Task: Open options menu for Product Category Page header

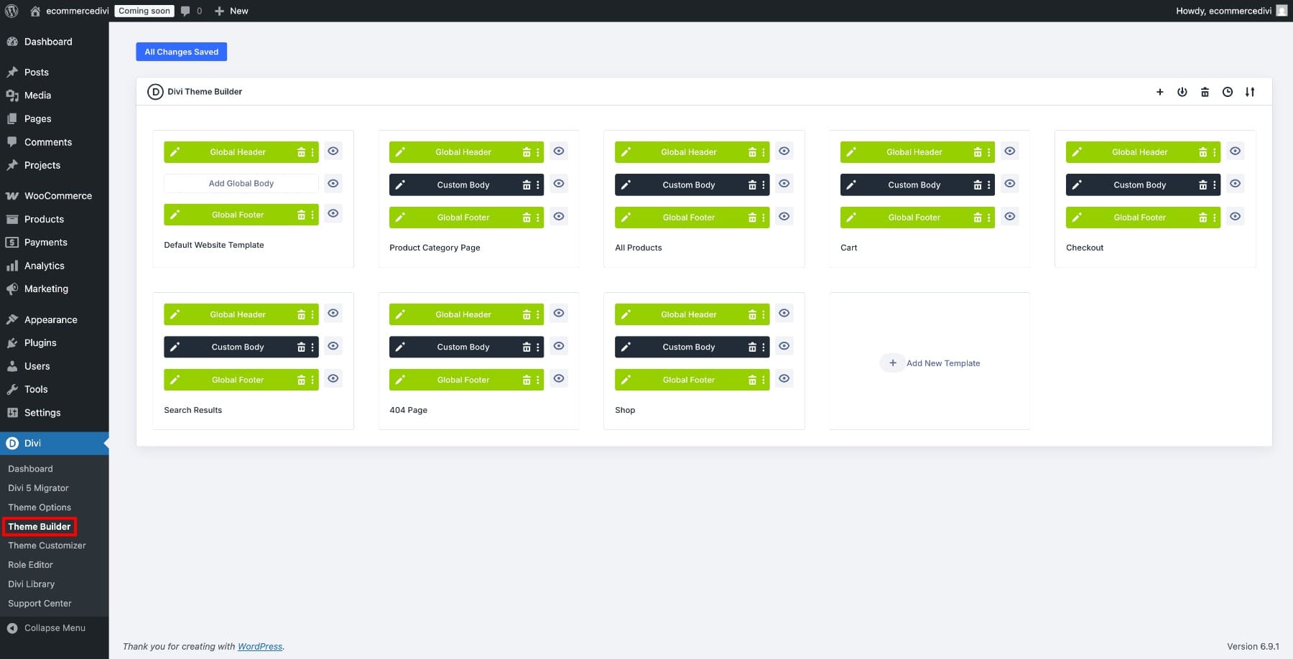Action: coord(537,151)
